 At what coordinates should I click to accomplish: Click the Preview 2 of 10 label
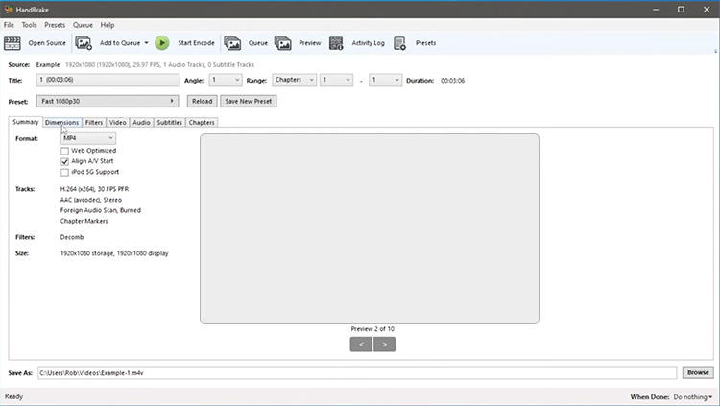[x=372, y=329]
